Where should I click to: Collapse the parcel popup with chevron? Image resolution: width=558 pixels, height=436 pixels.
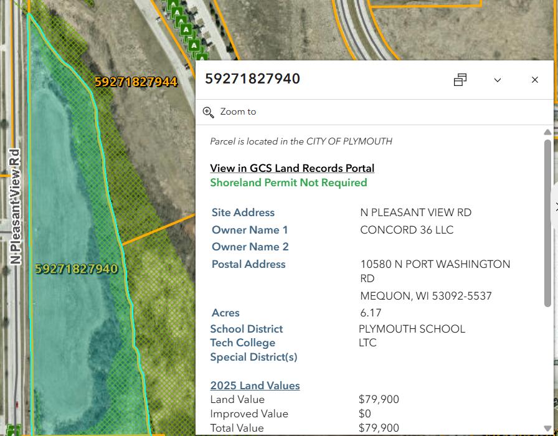coord(498,80)
